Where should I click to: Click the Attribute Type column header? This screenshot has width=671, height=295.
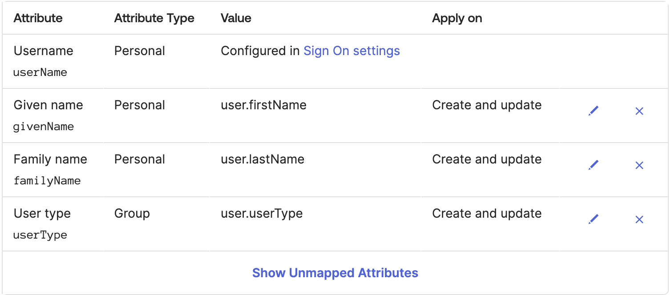tap(154, 18)
